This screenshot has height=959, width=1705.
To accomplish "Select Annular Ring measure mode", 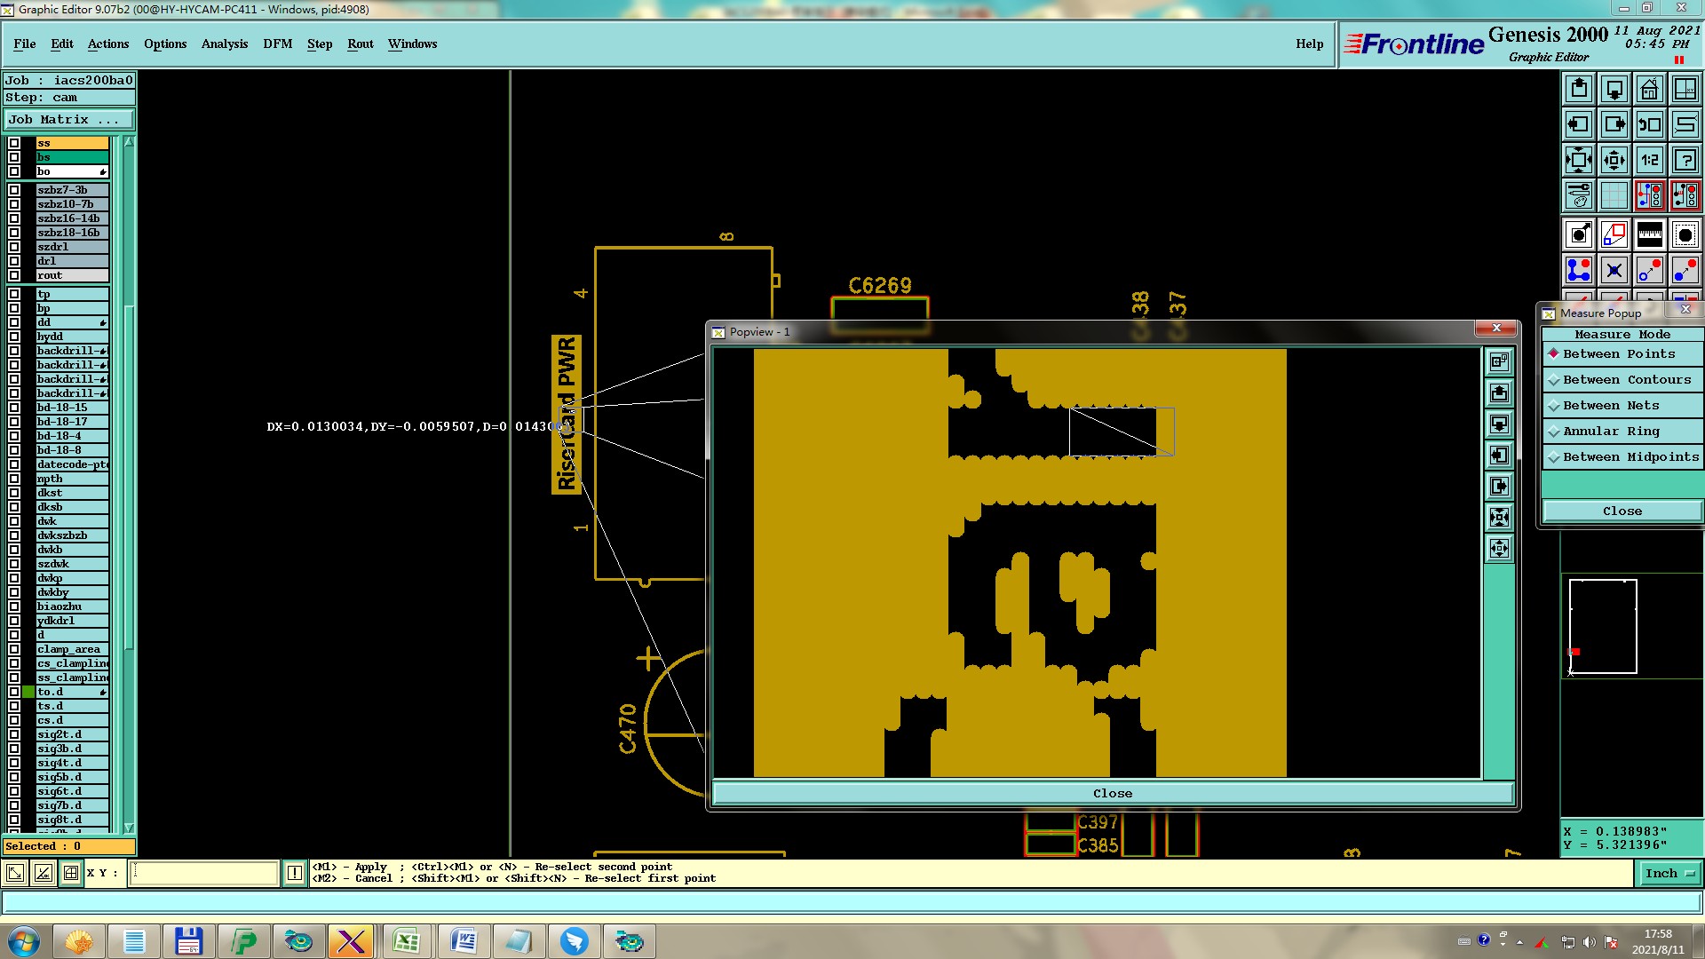I will pos(1622,431).
